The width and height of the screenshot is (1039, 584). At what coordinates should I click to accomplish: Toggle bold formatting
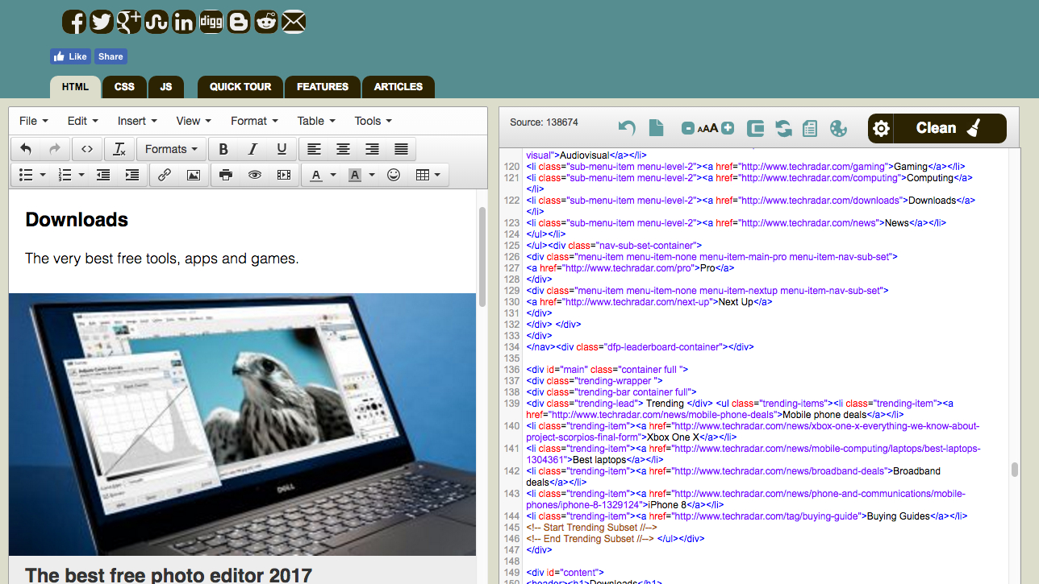pos(223,149)
